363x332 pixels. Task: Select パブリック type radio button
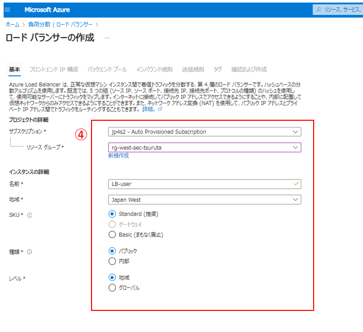click(x=112, y=251)
